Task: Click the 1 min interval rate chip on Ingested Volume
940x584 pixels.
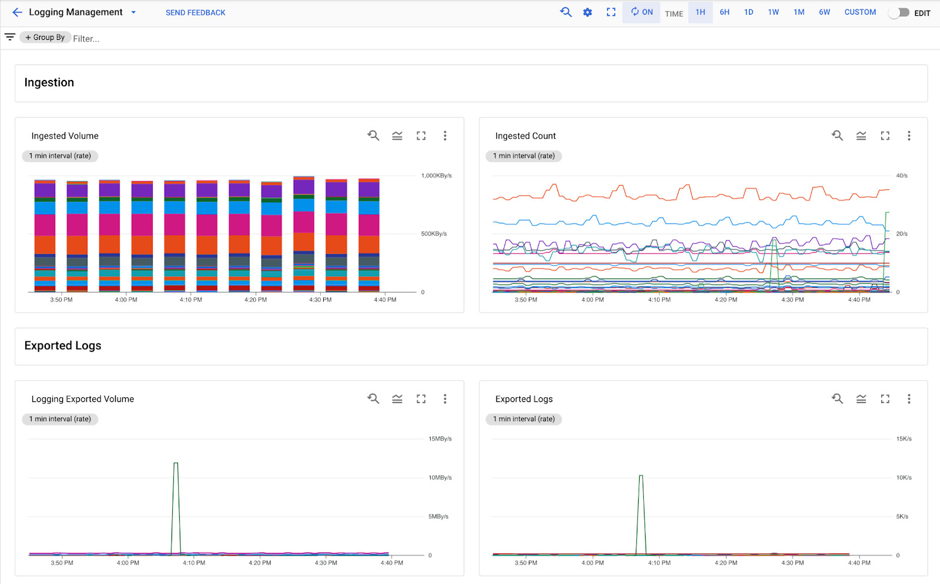Action: pos(59,156)
